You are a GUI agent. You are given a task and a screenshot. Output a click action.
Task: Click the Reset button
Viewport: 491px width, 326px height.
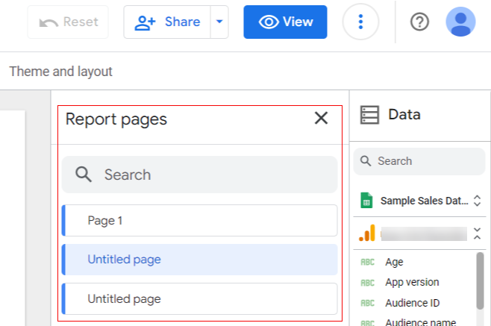68,22
